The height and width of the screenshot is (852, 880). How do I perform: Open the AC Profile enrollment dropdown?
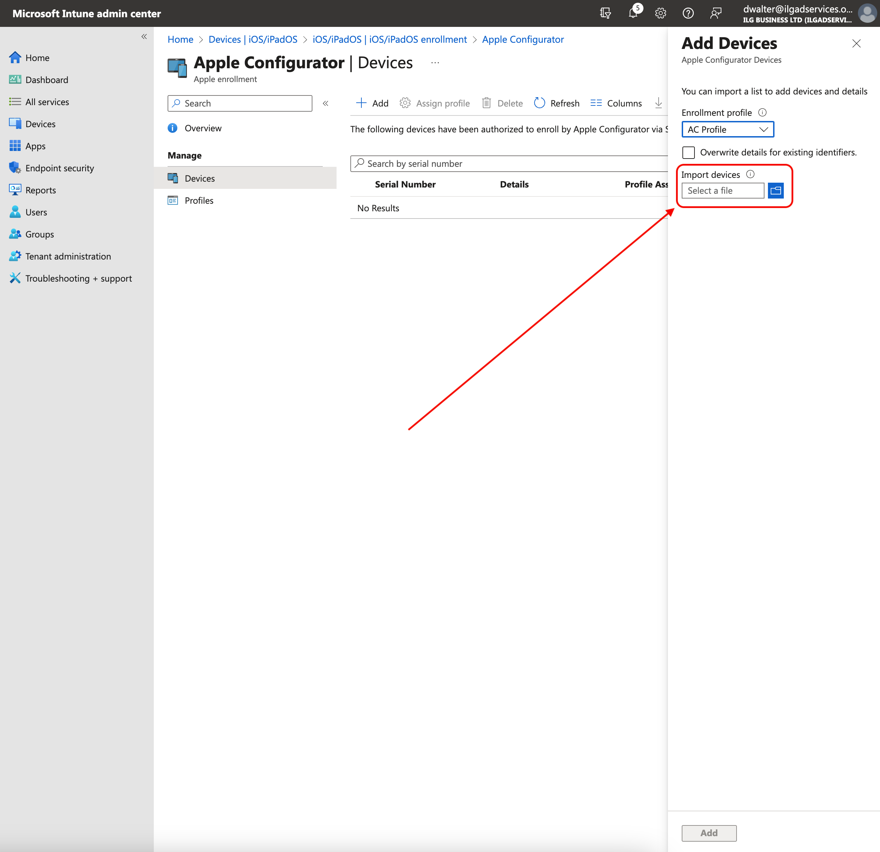pyautogui.click(x=727, y=130)
